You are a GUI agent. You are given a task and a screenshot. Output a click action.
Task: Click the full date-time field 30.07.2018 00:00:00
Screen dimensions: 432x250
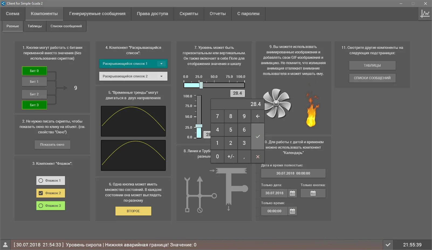point(293,173)
